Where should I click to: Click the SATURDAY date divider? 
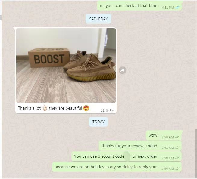(98, 19)
